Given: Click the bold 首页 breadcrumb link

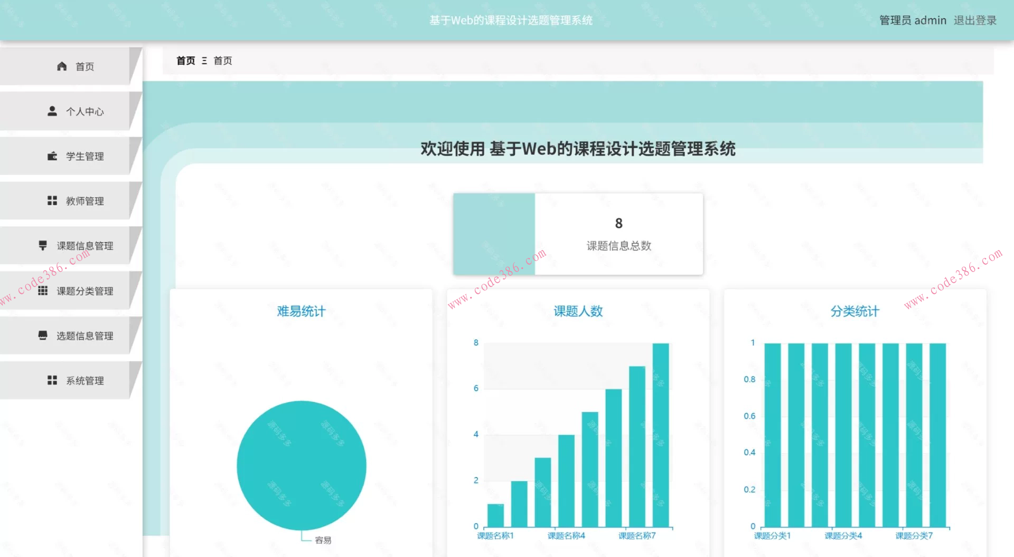Looking at the screenshot, I should [185, 61].
